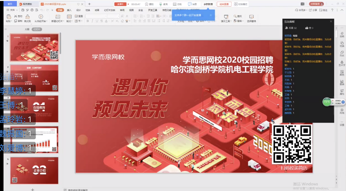
Task: Click the Copy icon
Action: pyautogui.click(x=15, y=21)
